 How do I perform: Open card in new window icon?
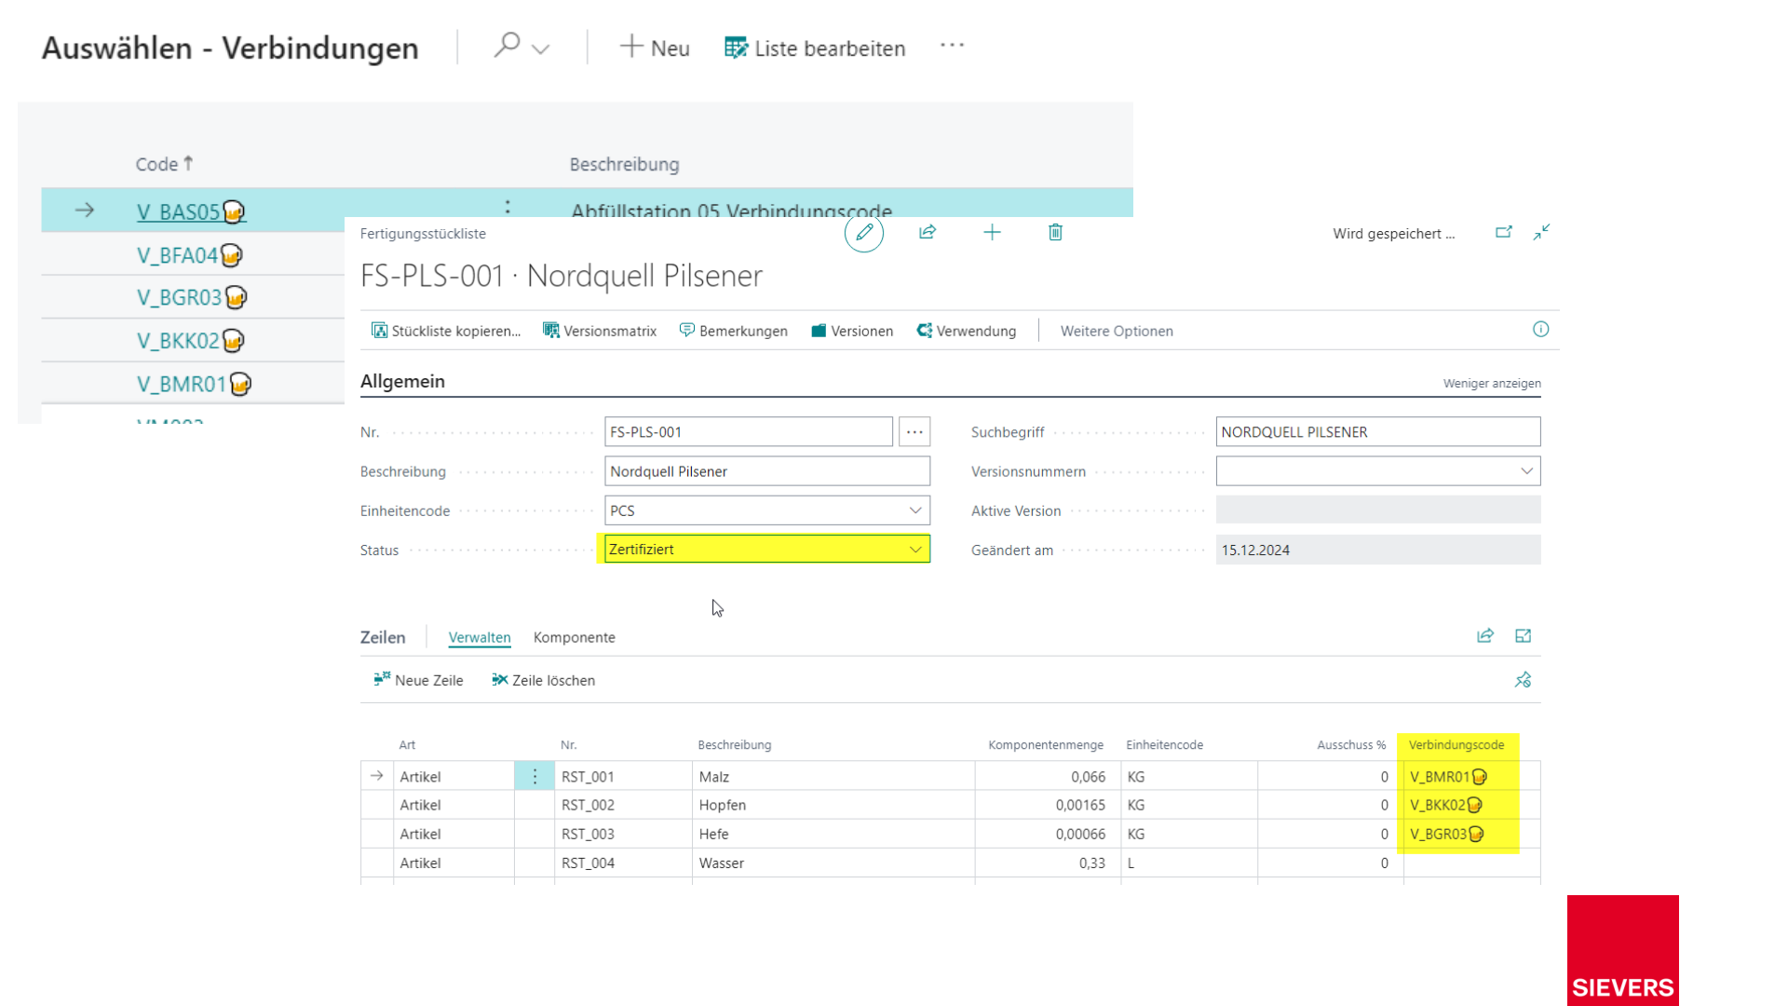[x=1504, y=232]
